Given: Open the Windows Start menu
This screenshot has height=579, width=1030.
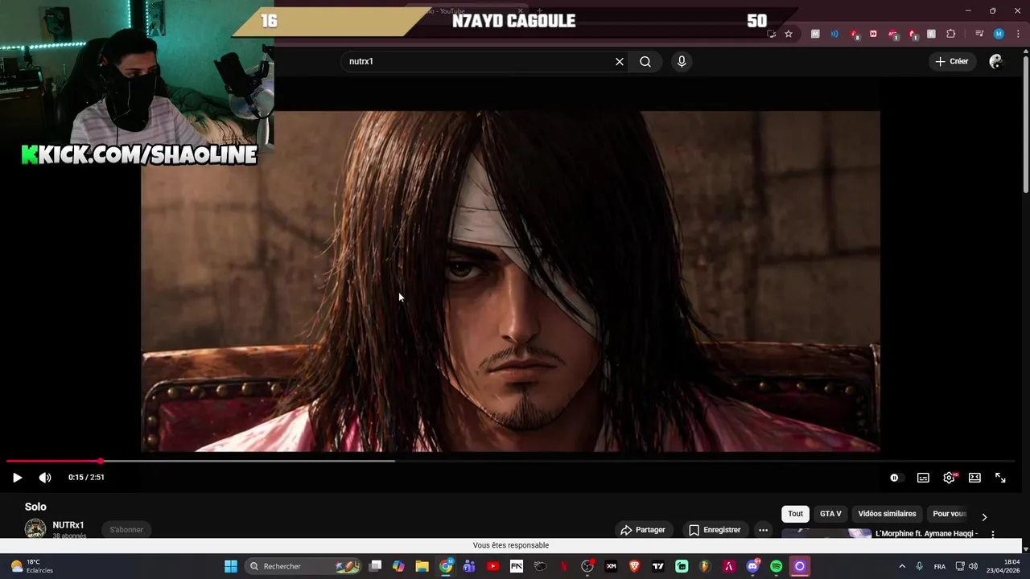Looking at the screenshot, I should 231,566.
